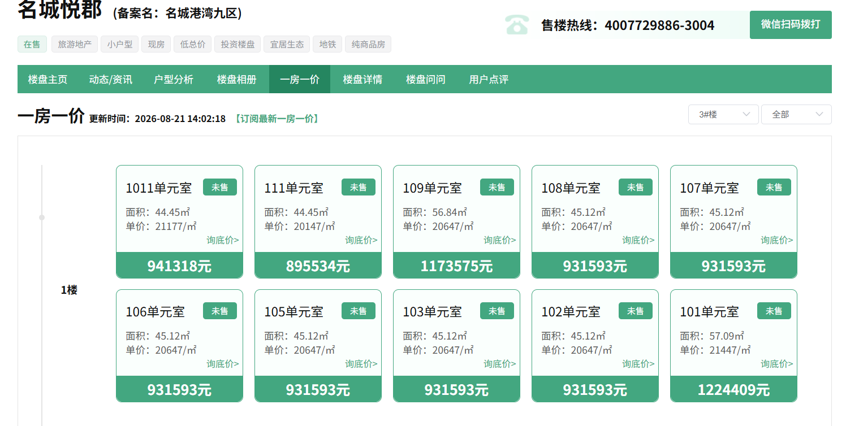Open the 全部 filter dropdown

tap(796, 114)
